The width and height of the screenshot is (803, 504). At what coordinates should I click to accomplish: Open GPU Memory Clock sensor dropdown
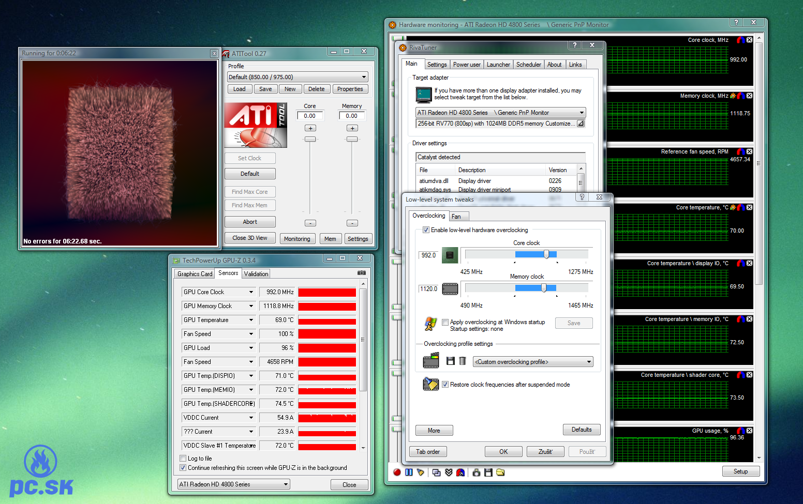251,306
